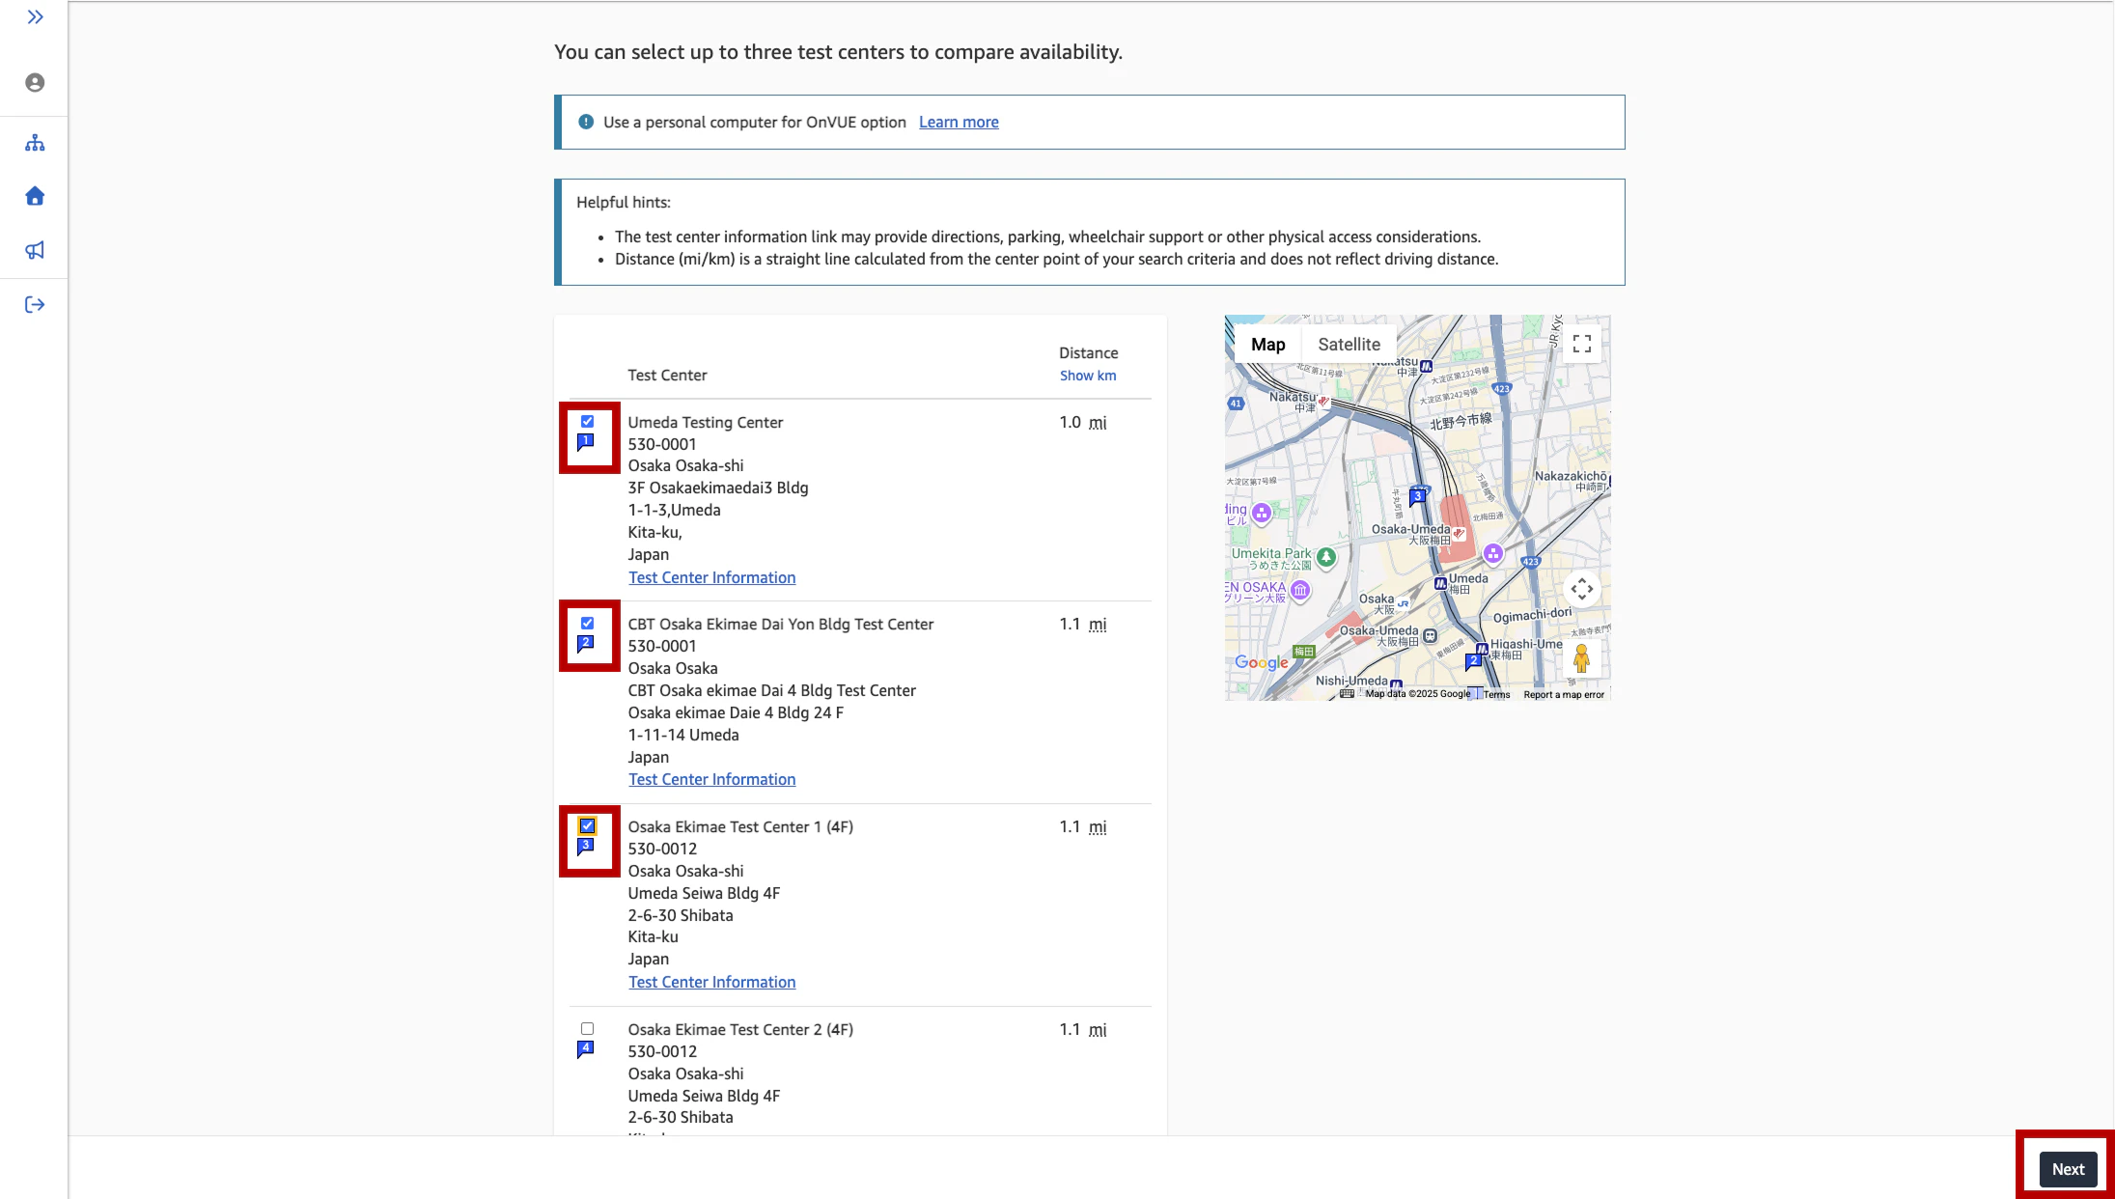
Task: Click map pin 2 near Higashi-Umeda
Action: point(1474,662)
